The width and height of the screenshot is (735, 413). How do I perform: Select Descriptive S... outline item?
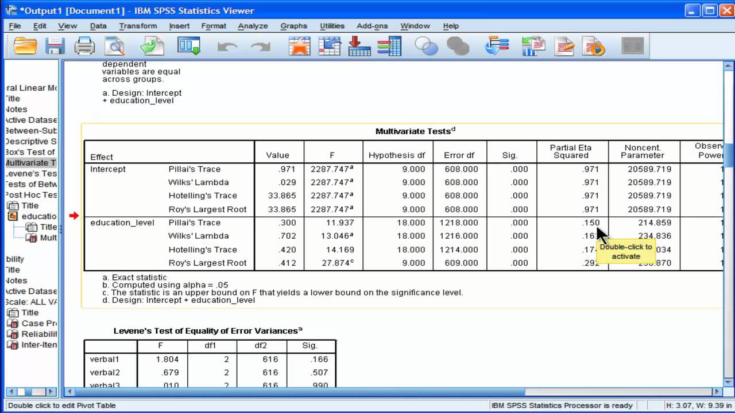(x=32, y=141)
